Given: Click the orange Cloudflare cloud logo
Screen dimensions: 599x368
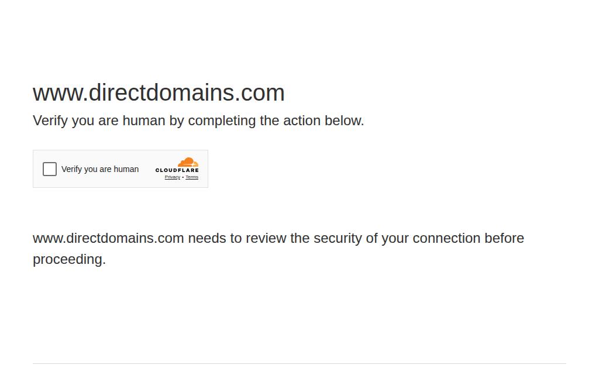Looking at the screenshot, I should click(x=188, y=162).
